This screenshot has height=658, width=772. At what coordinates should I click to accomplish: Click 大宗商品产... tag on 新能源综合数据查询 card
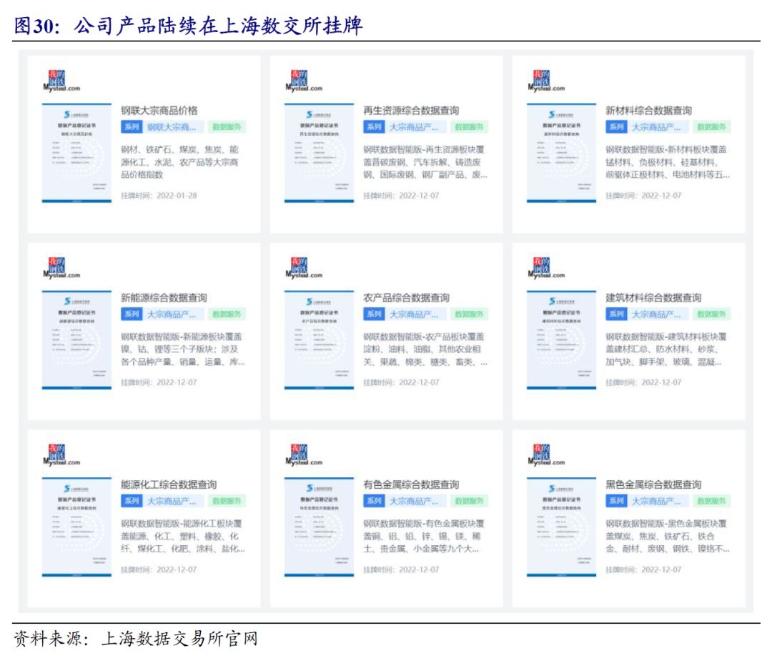pos(172,314)
